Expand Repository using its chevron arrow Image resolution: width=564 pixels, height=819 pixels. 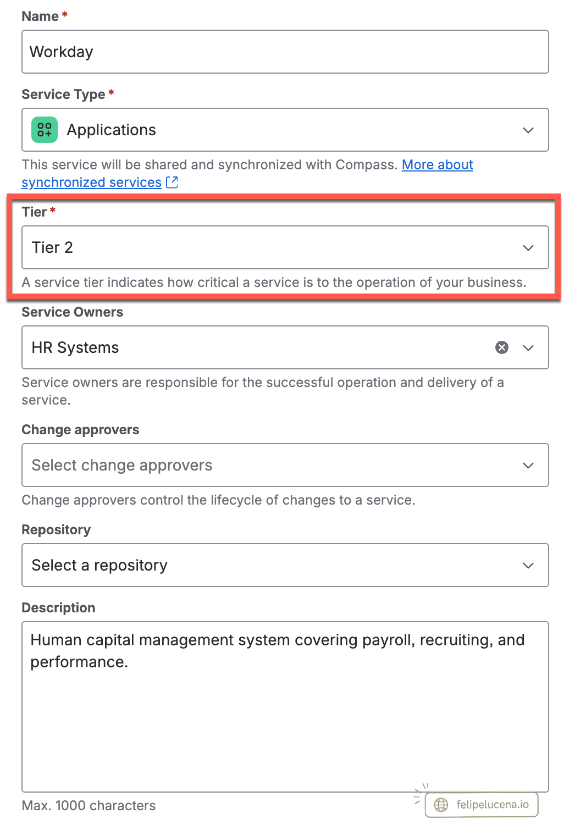pos(528,566)
